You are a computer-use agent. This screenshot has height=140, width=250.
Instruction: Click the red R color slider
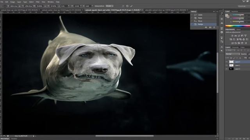pos(238,15)
